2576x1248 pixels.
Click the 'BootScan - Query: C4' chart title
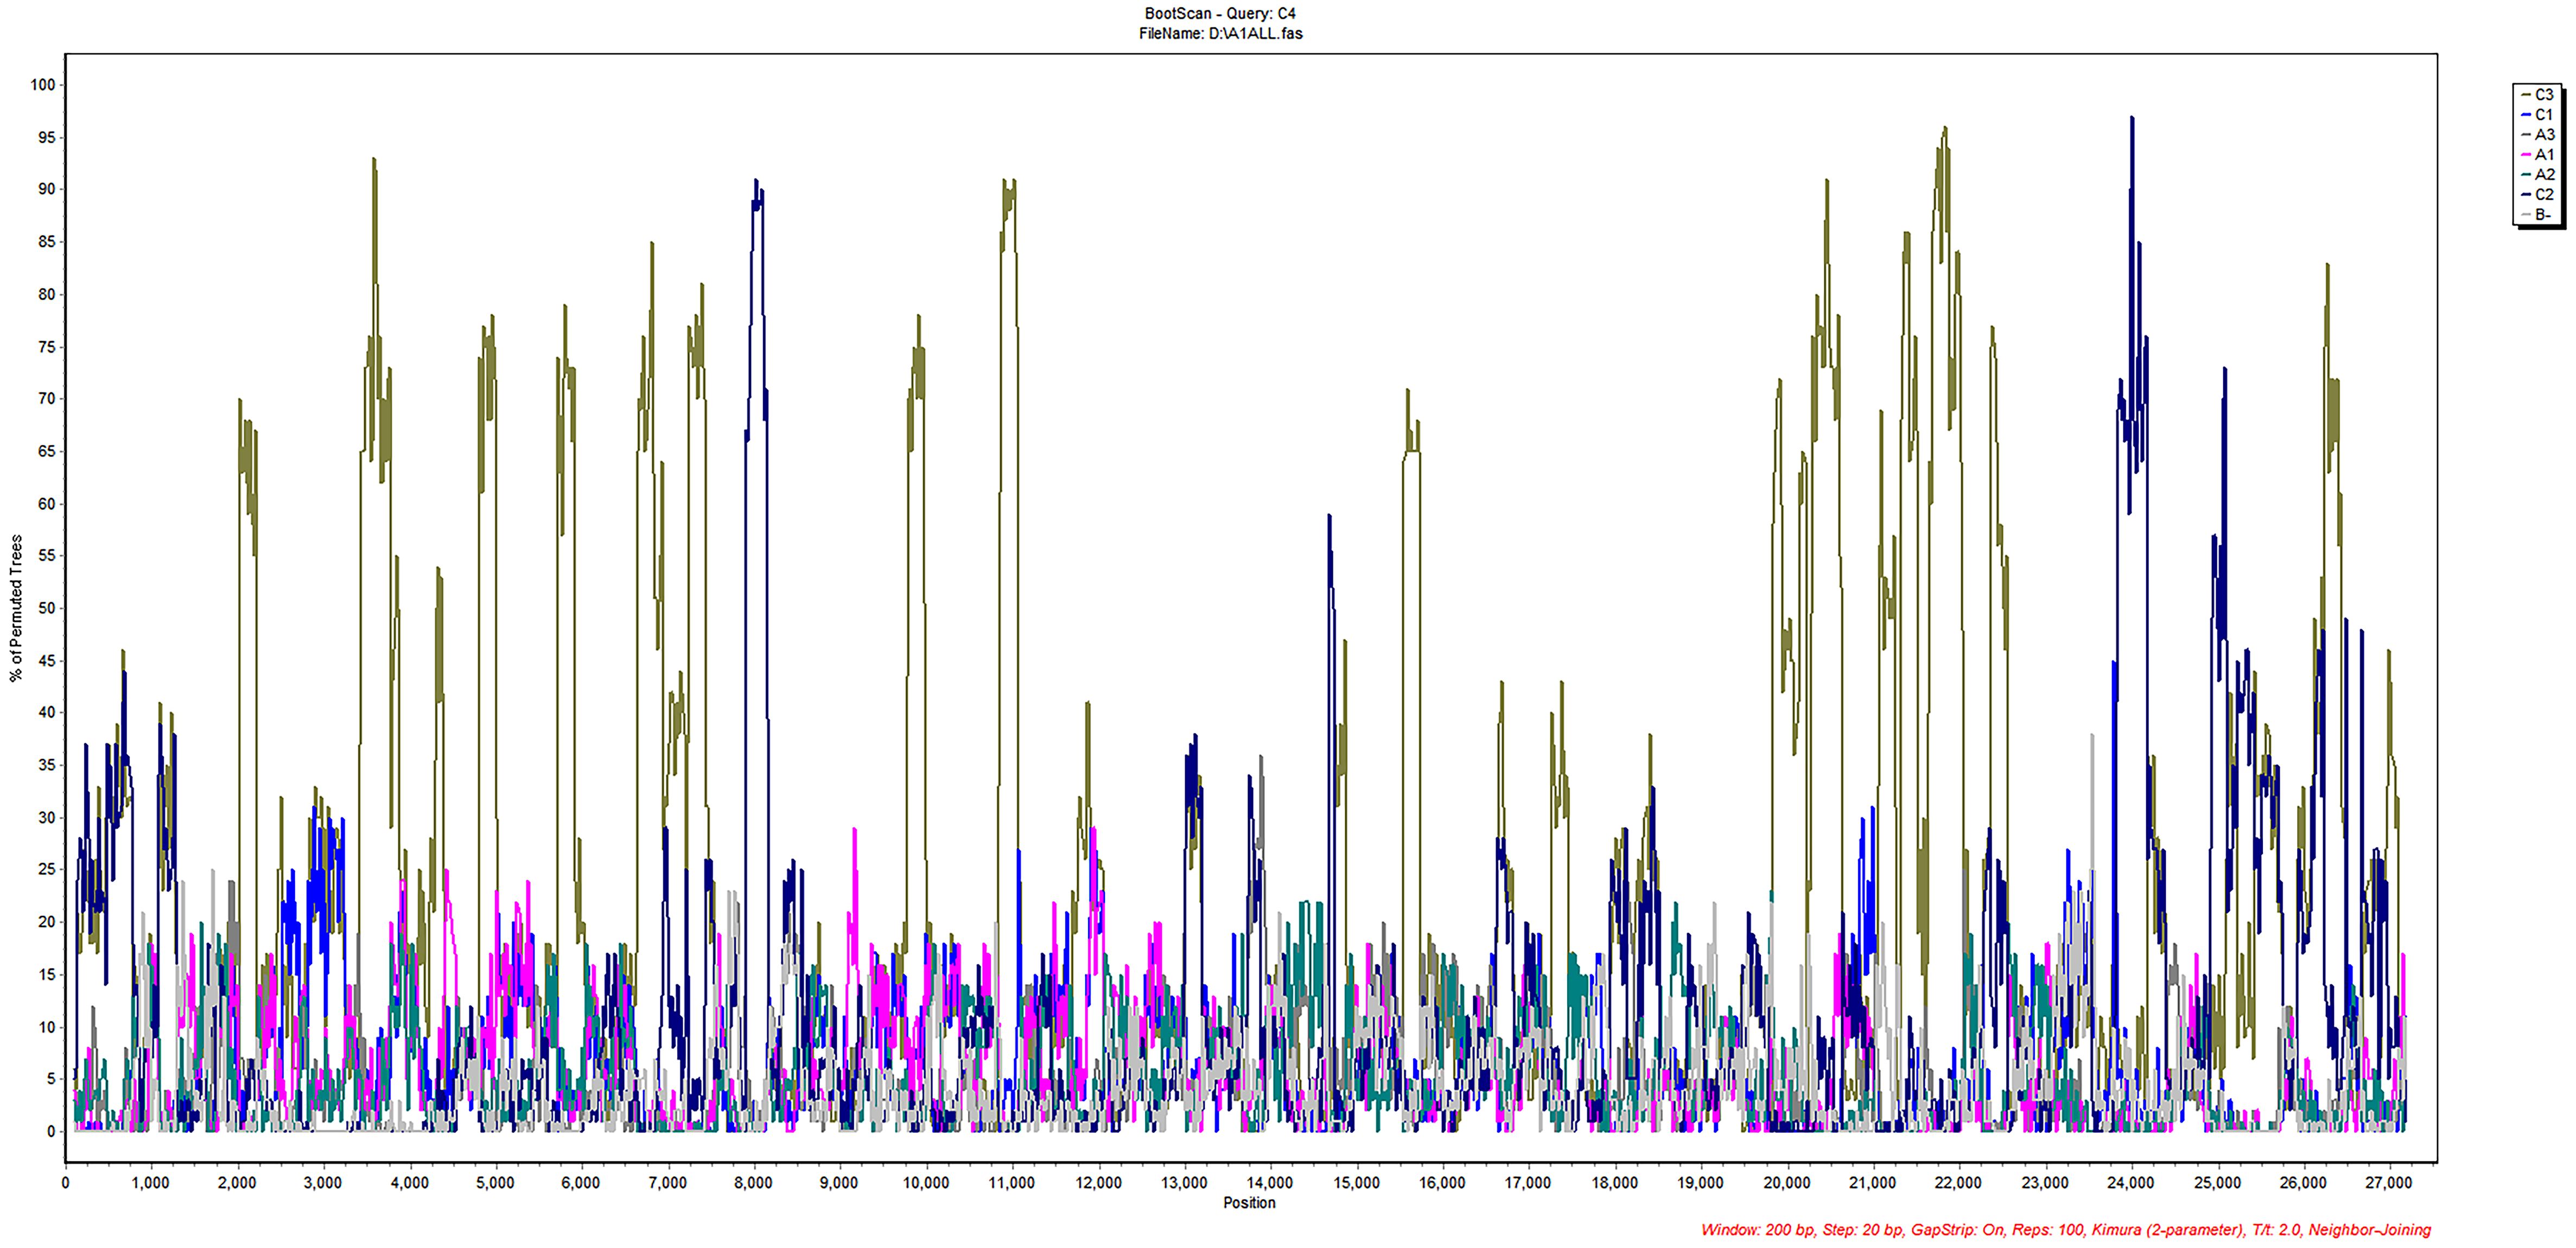tap(1220, 14)
